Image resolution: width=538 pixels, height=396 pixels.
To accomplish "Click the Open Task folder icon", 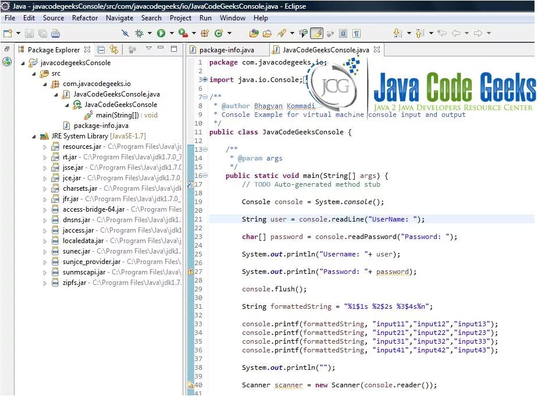I will (267, 33).
